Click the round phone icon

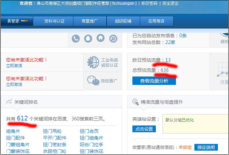(x=76, y=38)
